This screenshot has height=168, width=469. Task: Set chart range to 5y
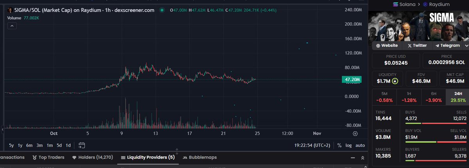pos(11,145)
